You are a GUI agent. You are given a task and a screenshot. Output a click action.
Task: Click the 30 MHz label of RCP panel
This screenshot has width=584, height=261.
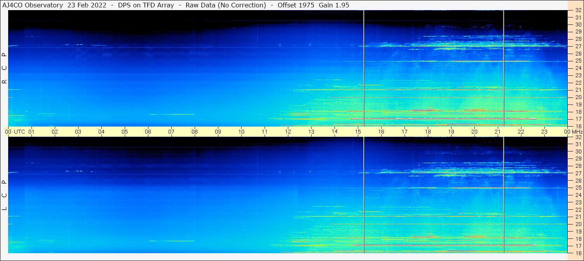(x=578, y=24)
